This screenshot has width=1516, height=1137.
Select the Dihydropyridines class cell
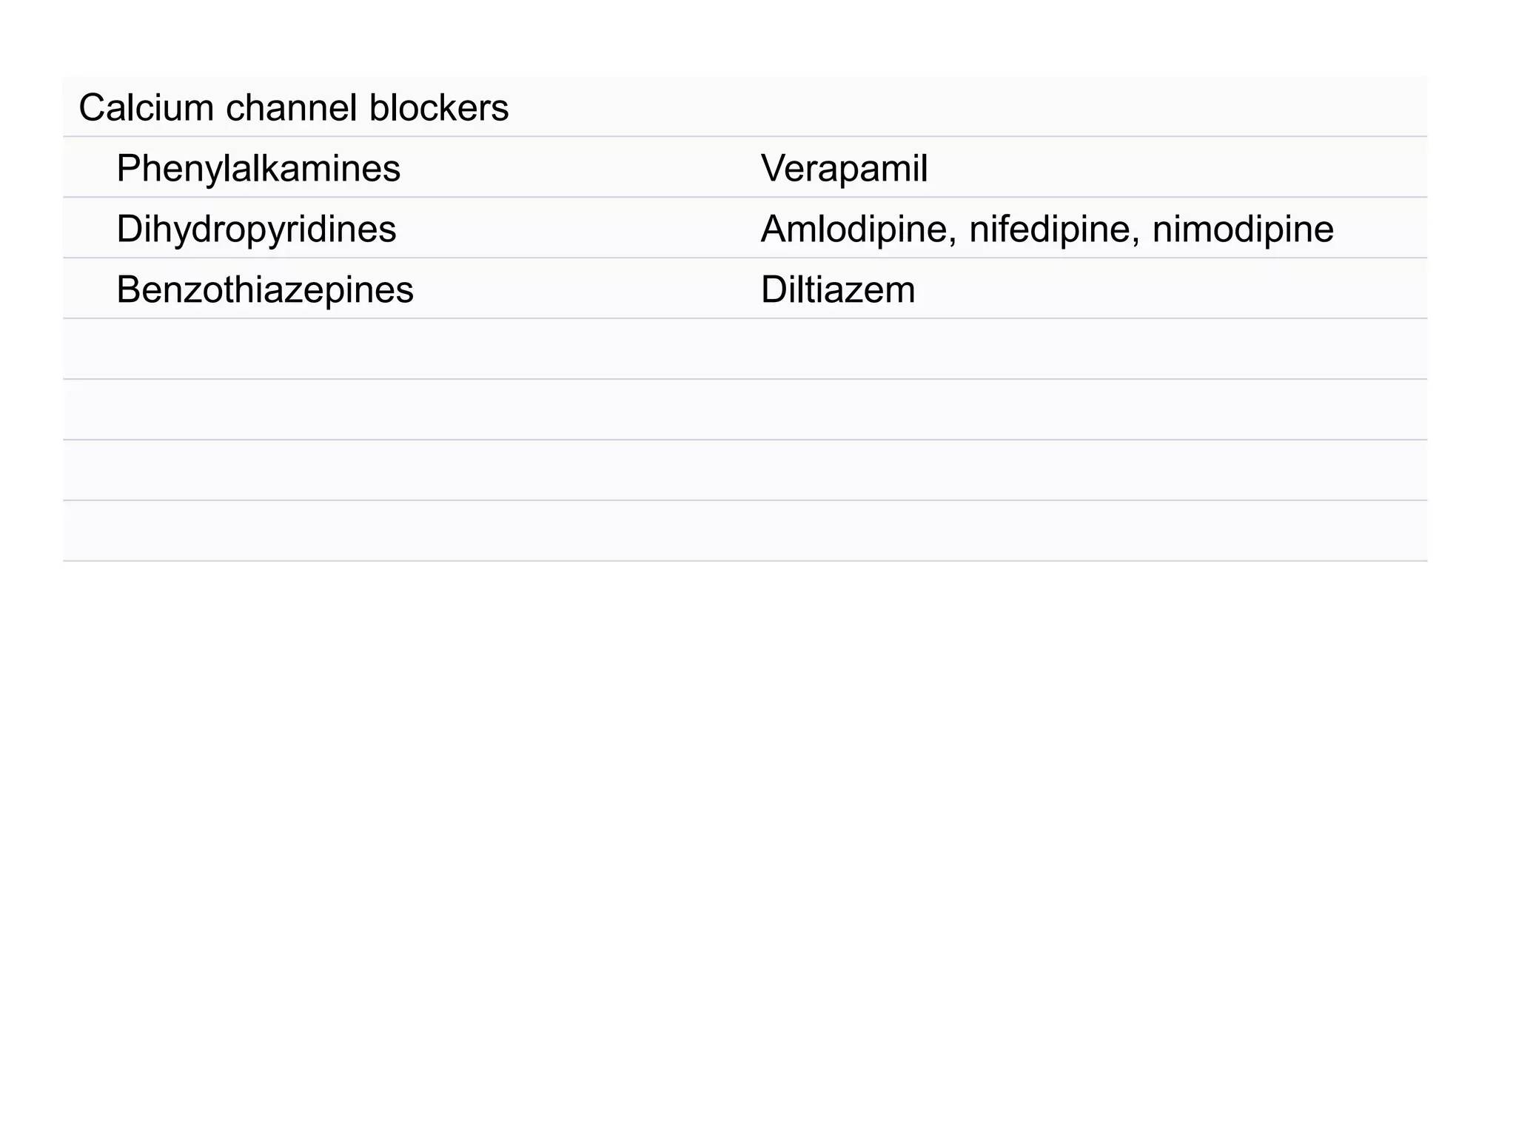coord(256,229)
